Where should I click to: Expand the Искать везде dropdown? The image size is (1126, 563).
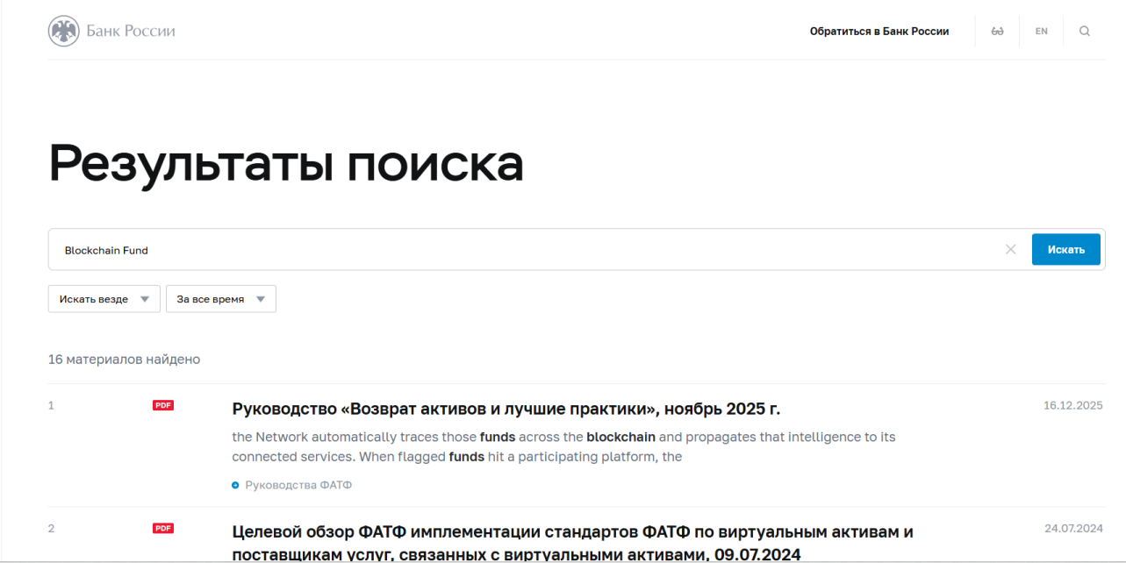point(104,299)
